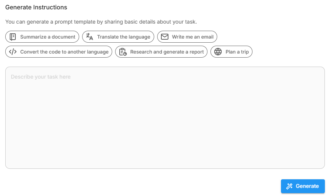Click the magic wand icon on Generate
This screenshot has width=329, height=195.
click(289, 186)
